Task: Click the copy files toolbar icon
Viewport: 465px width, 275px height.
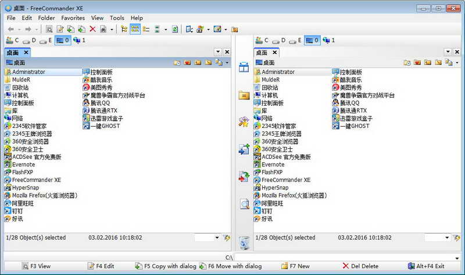Action: coord(70,29)
